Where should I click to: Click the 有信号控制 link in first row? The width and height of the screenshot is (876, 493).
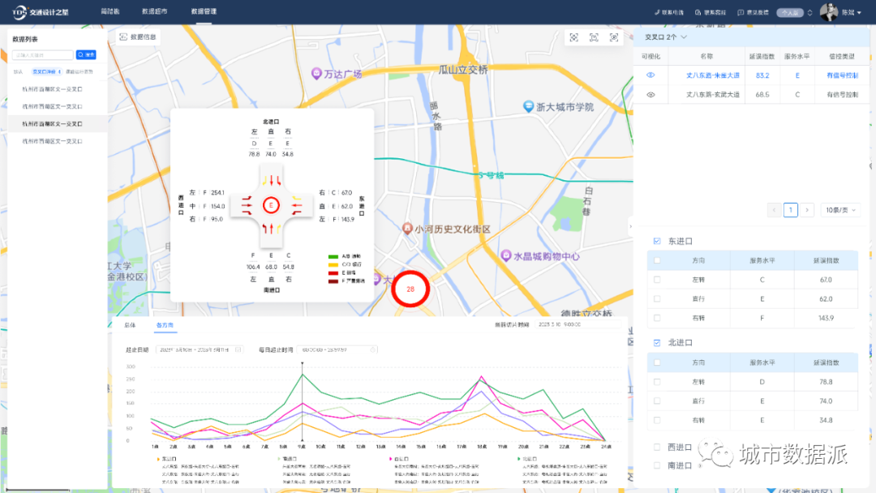click(x=842, y=75)
